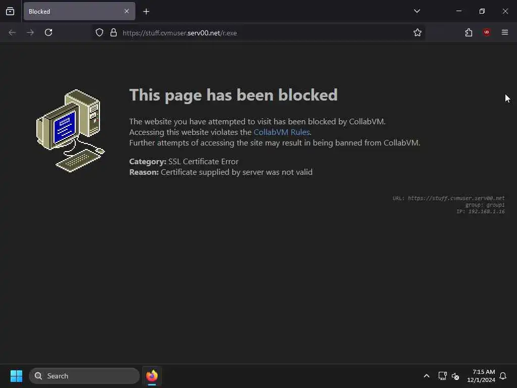
Task: Click the taskbar Search box
Action: [84, 376]
